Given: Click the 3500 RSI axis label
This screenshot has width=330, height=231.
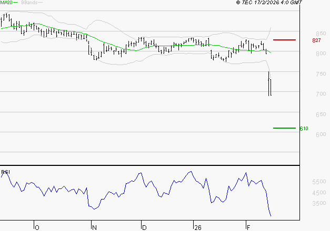Looking at the screenshot, I should [x=319, y=203].
